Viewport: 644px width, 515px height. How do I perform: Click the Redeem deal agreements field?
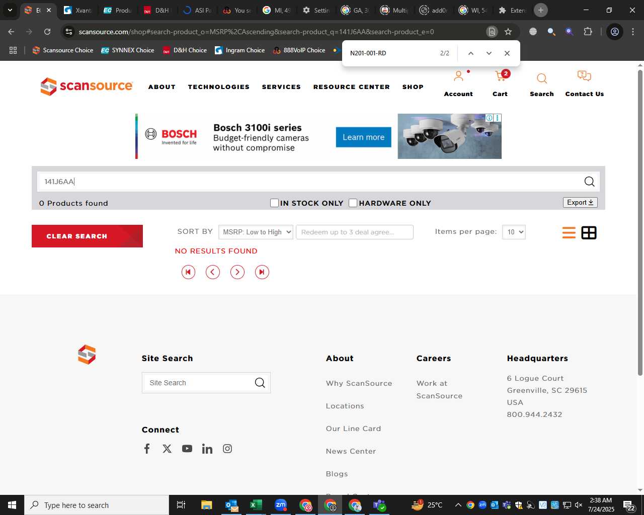pyautogui.click(x=355, y=232)
